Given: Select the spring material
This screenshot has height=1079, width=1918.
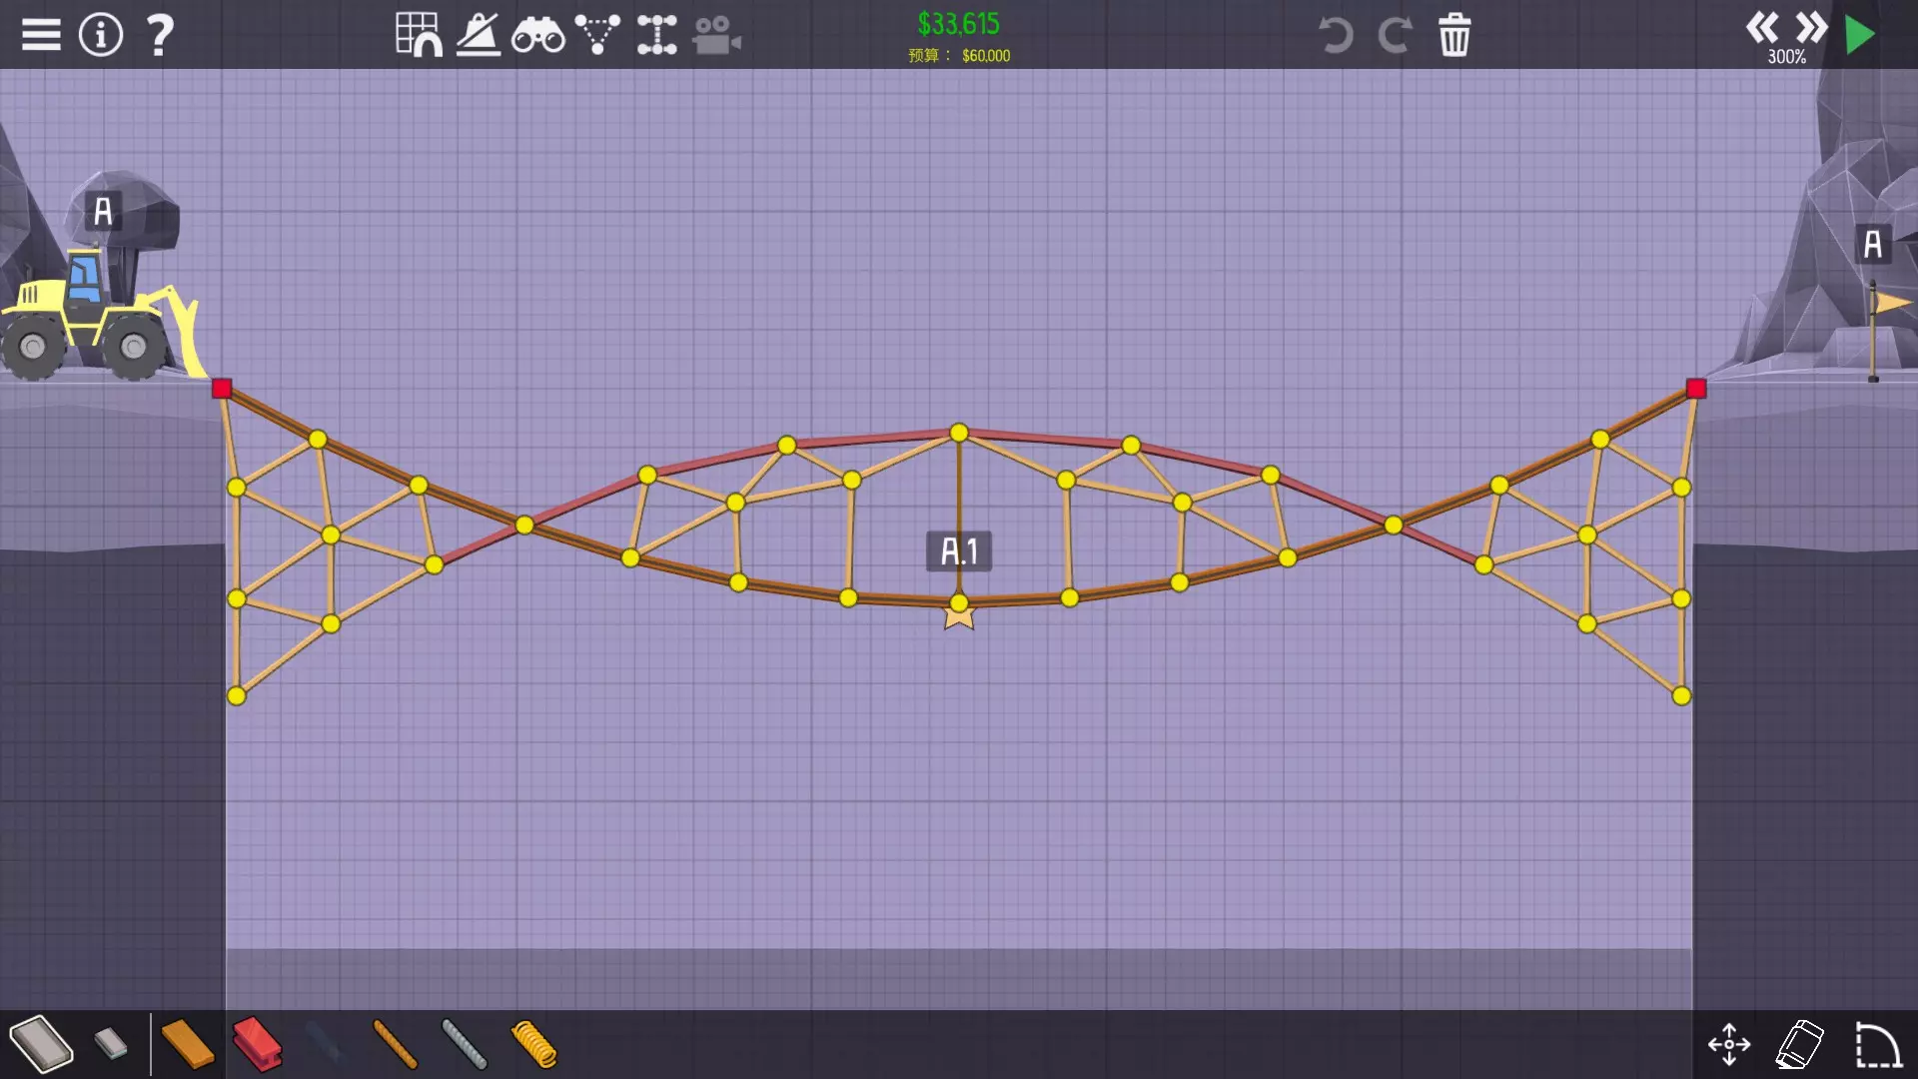Looking at the screenshot, I should click(533, 1044).
